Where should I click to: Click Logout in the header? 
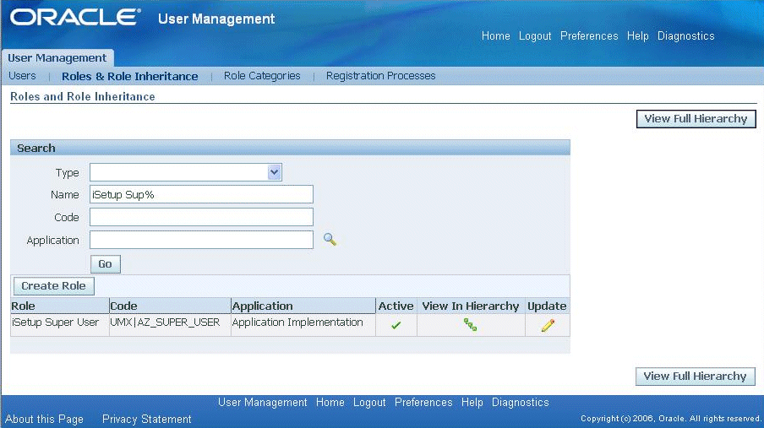[x=535, y=36]
